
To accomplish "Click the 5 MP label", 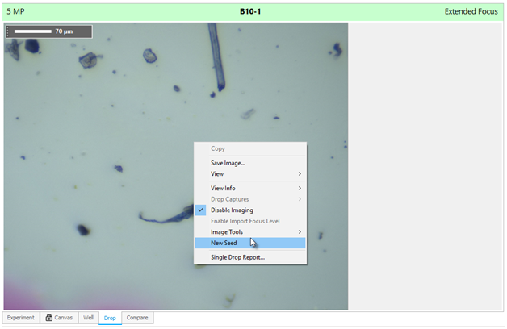I will coord(15,11).
